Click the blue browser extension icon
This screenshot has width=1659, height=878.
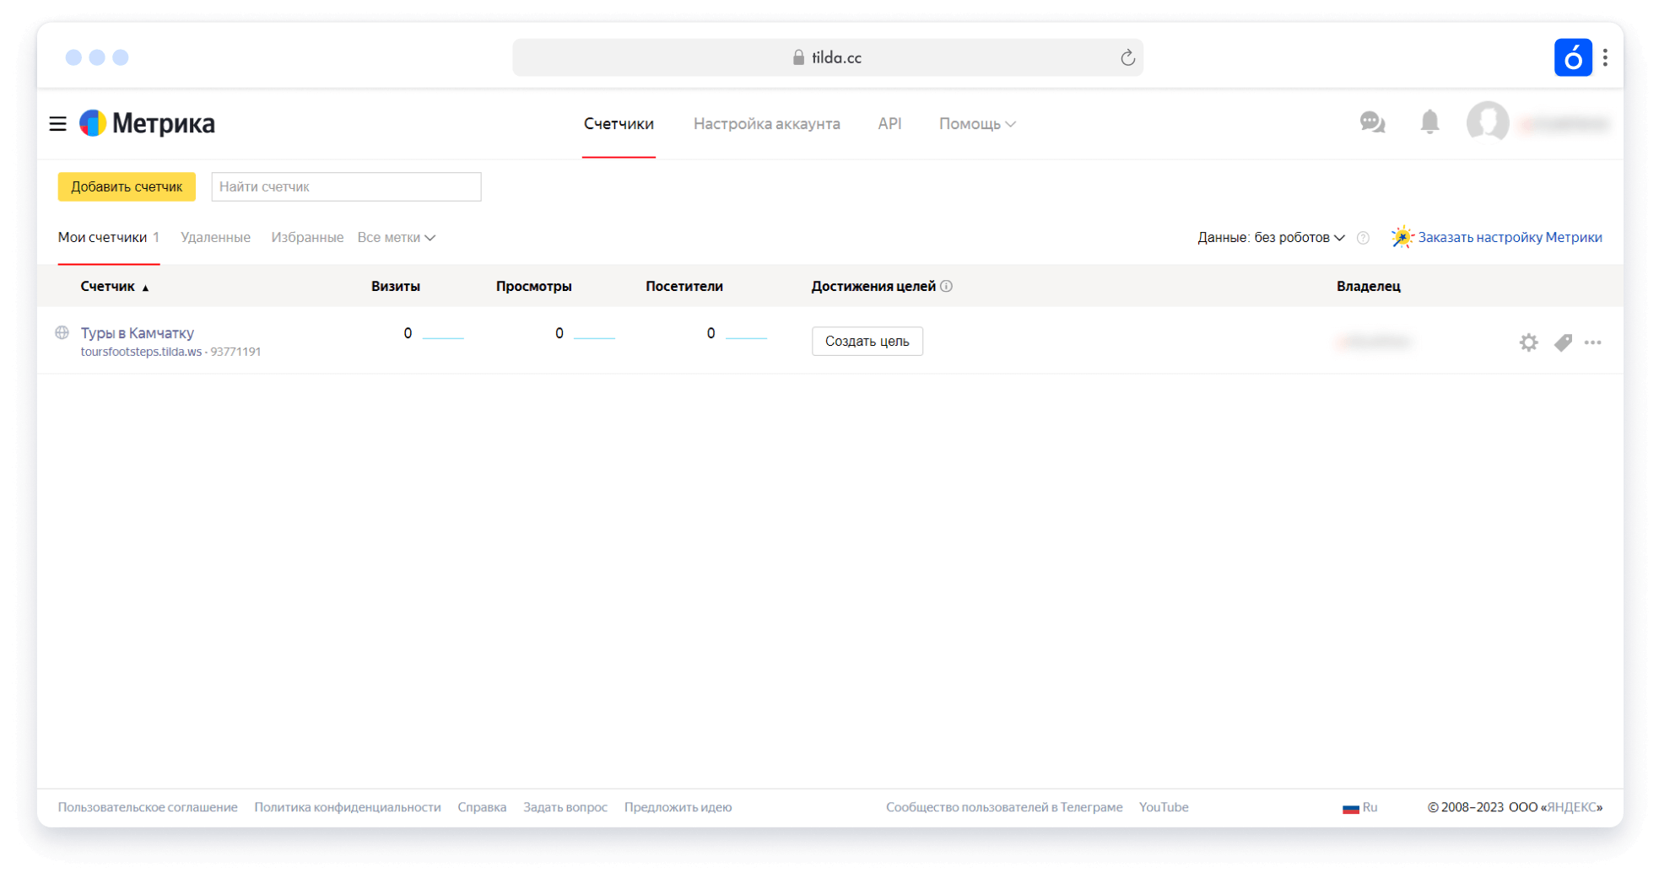pyautogui.click(x=1573, y=57)
